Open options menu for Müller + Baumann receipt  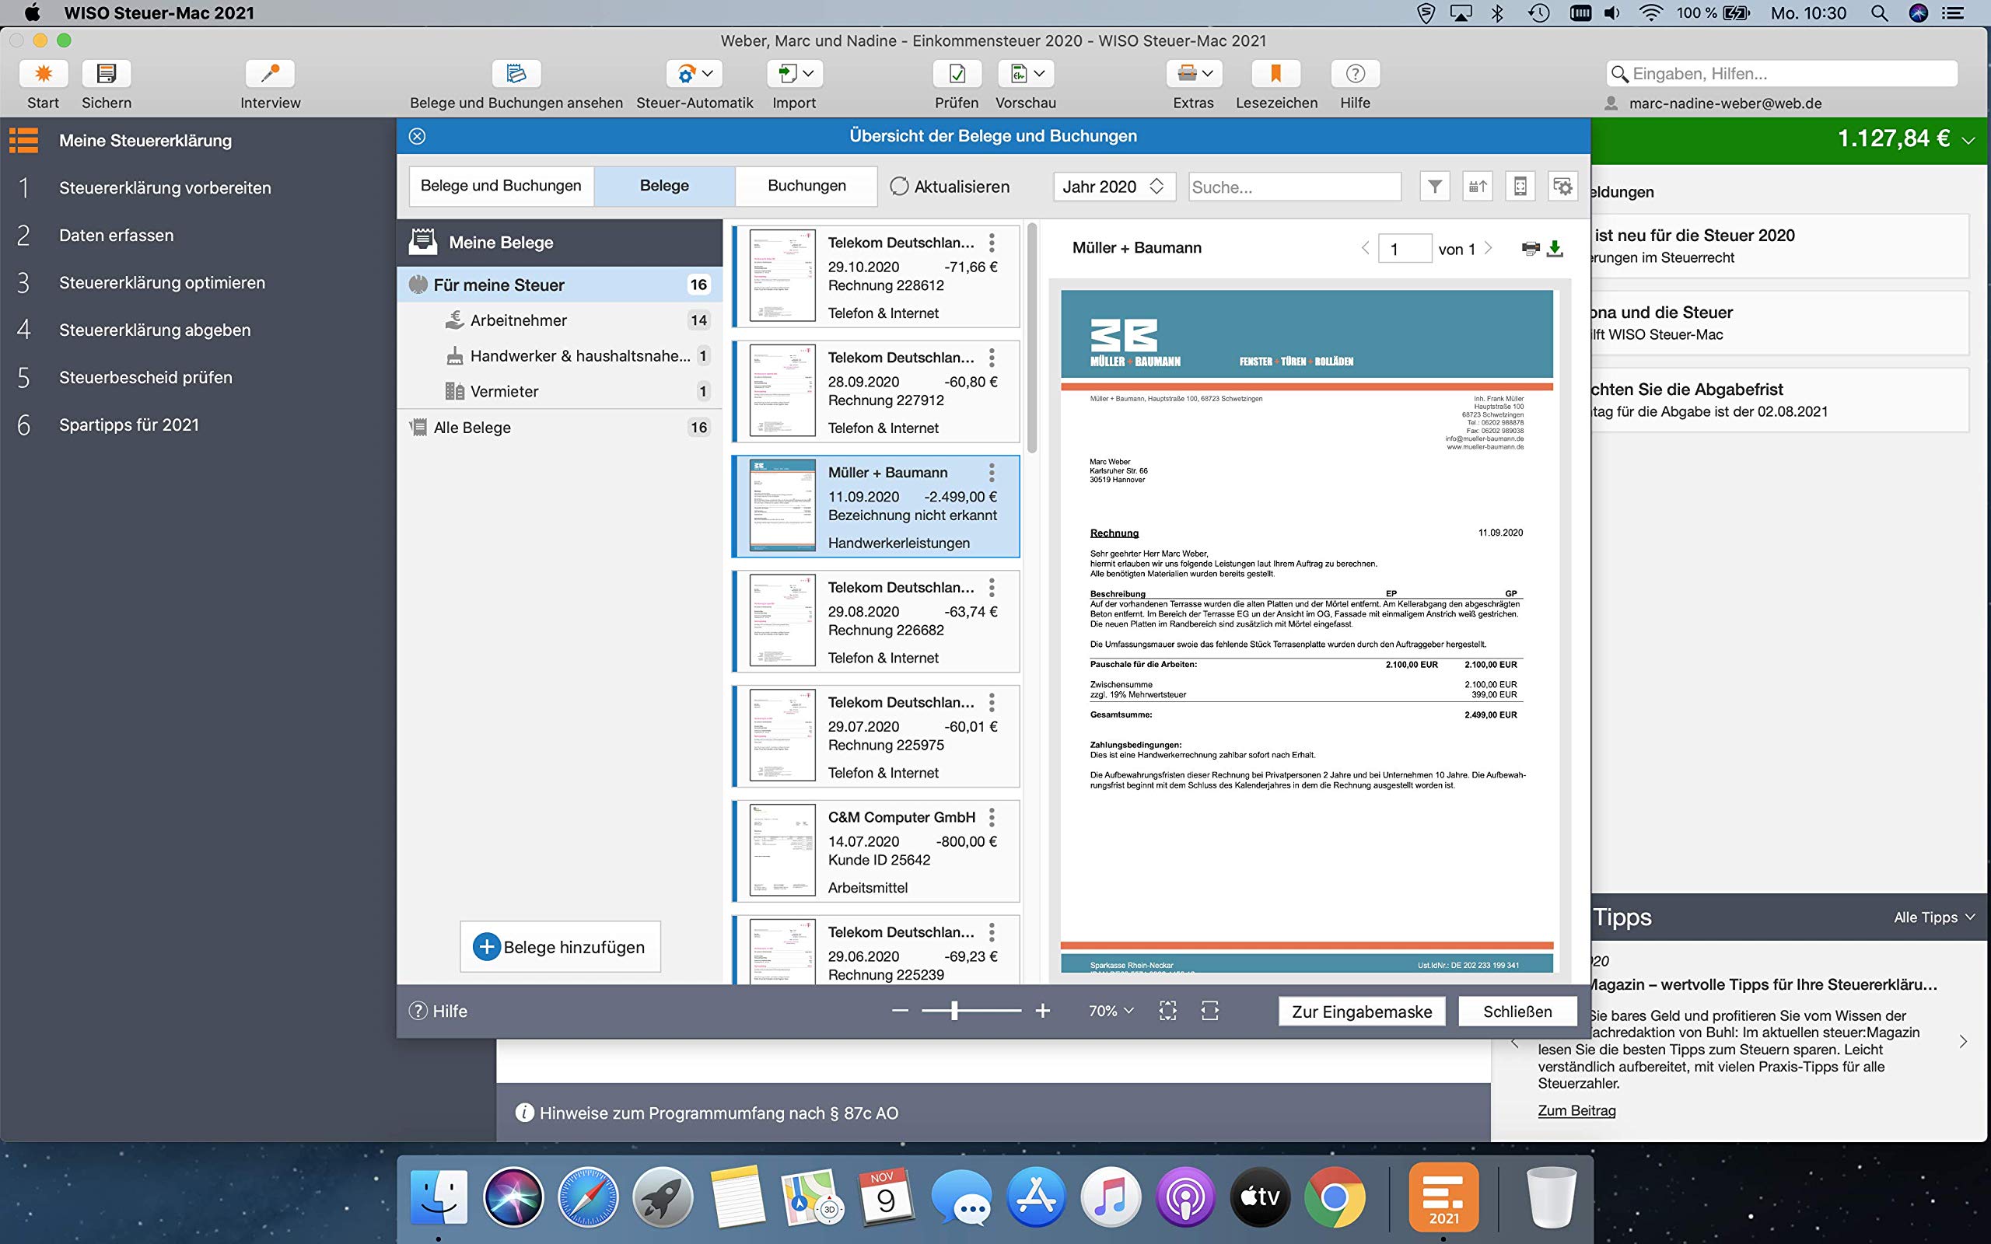(992, 472)
